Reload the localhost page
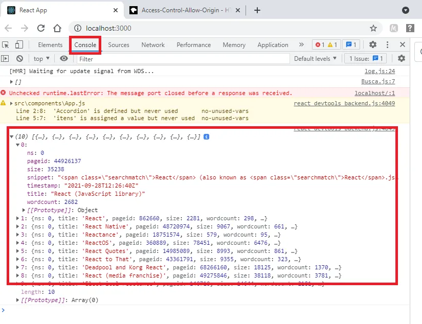 41,28
